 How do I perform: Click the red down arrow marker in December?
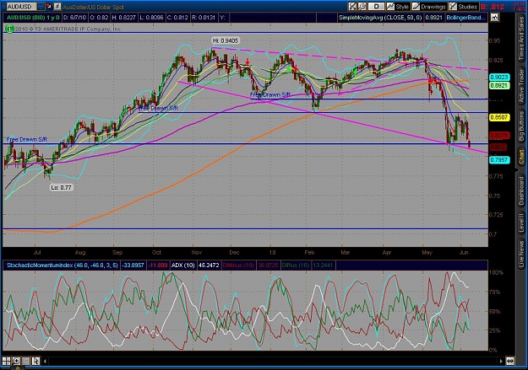tap(248, 62)
